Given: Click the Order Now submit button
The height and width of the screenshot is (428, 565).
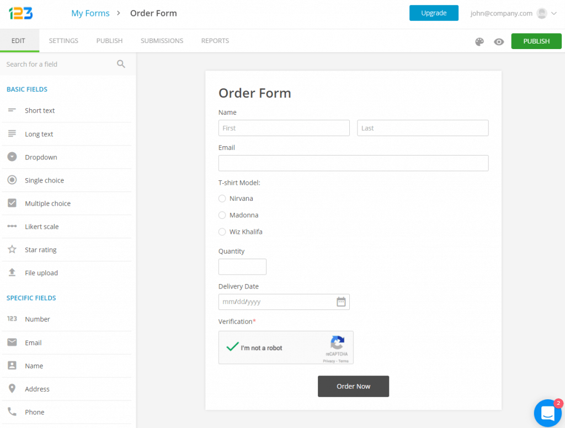Looking at the screenshot, I should (x=353, y=386).
